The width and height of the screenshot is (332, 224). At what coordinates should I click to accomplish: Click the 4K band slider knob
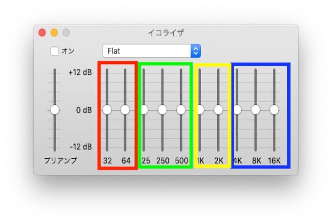(x=237, y=110)
